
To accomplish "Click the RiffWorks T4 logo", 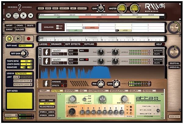I will (155, 8).
